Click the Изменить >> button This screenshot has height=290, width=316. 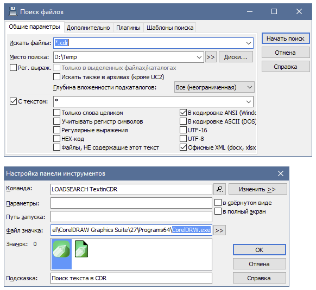[257, 189]
